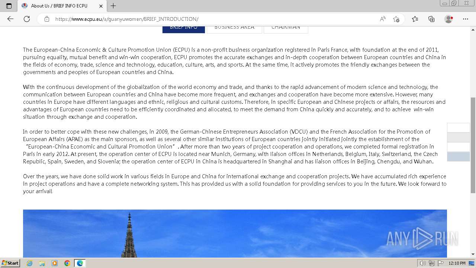Open the network tray icon
Viewport: 476px width, 268px height.
(431, 263)
